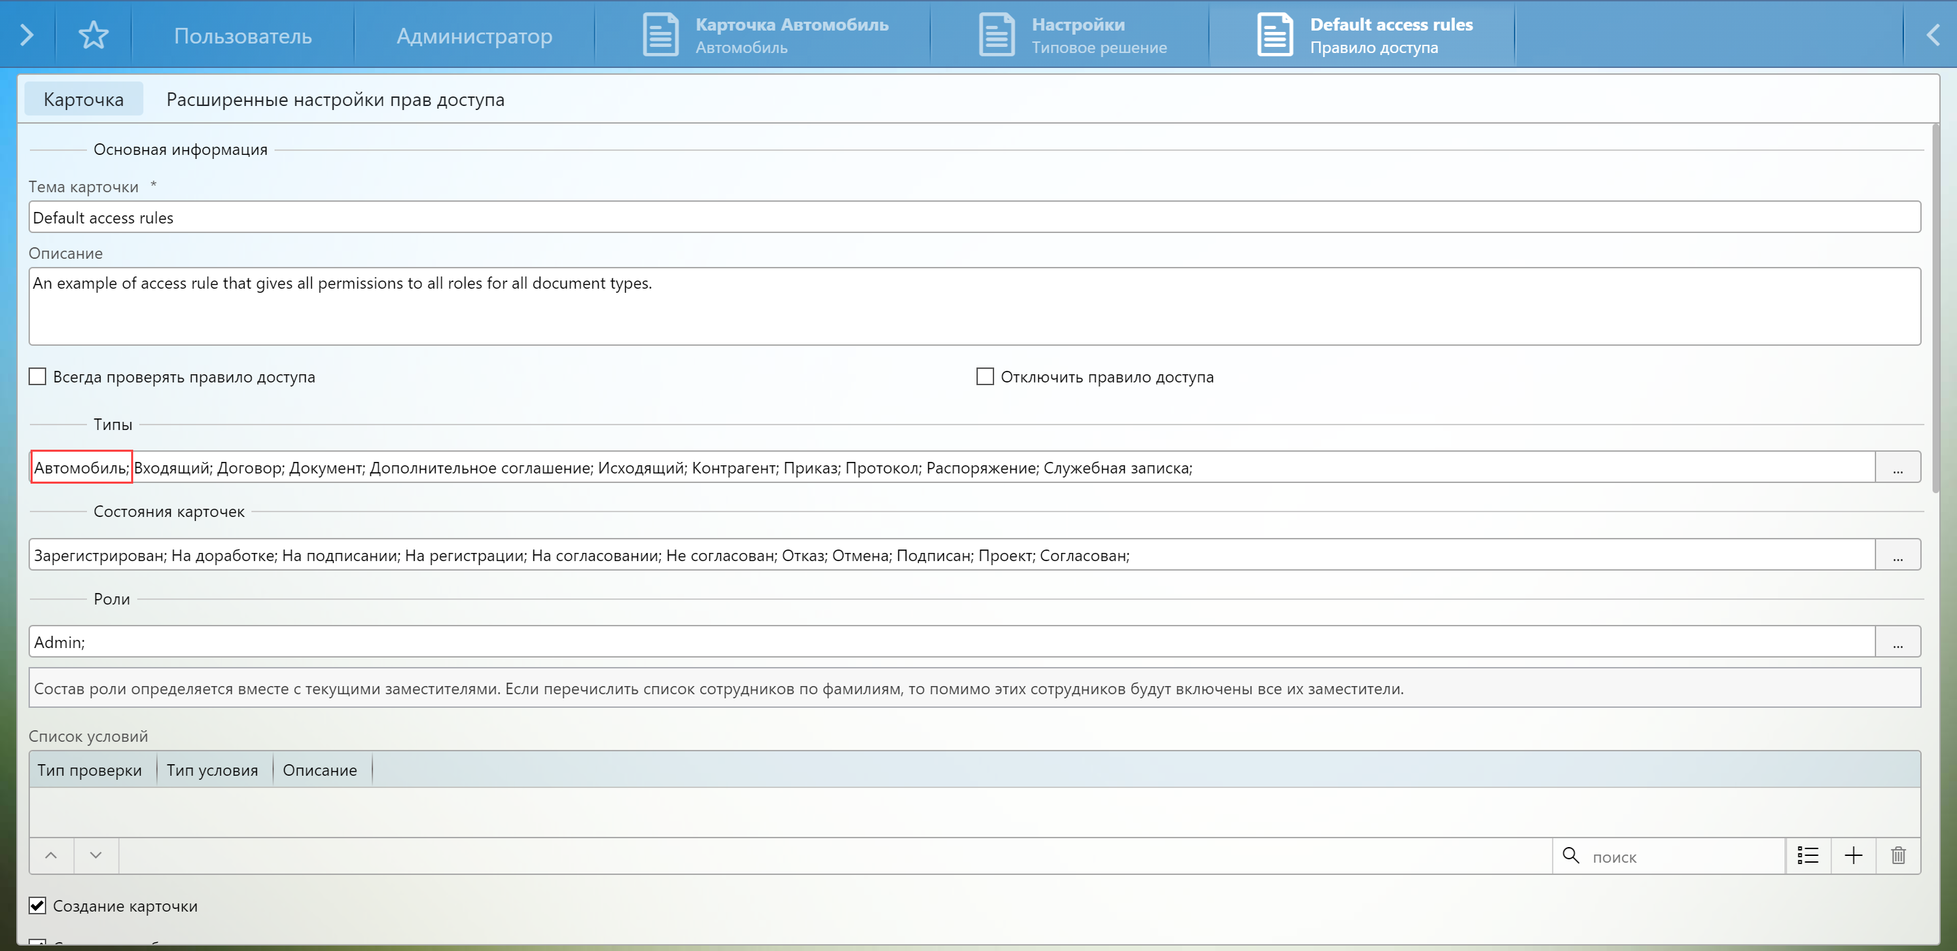This screenshot has height=951, width=1957.
Task: Move condition up with arrow
Action: (51, 855)
